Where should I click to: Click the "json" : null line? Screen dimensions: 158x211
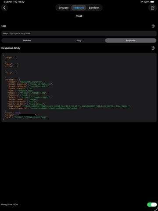pyautogui.click(x=13, y=113)
